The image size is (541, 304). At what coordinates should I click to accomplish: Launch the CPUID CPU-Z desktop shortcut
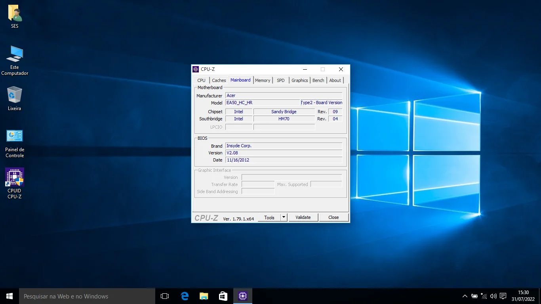click(15, 177)
